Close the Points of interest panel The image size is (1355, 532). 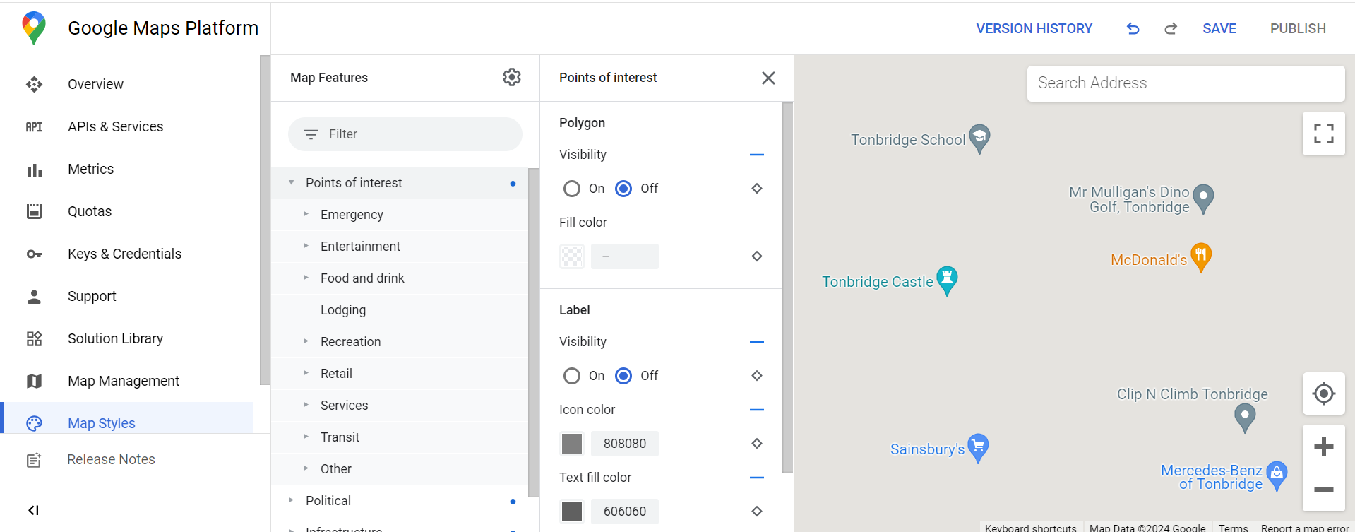click(768, 78)
